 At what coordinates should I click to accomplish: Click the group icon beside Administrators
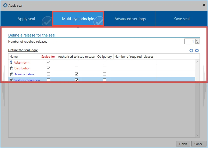click(x=11, y=74)
